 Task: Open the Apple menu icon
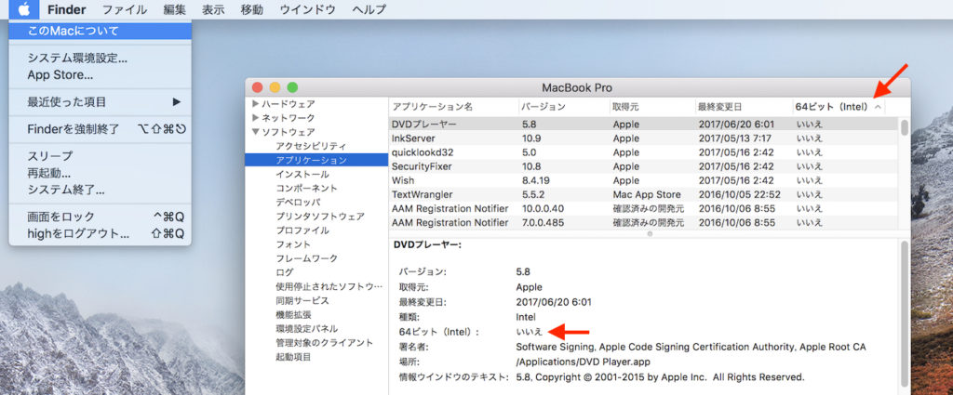23,9
